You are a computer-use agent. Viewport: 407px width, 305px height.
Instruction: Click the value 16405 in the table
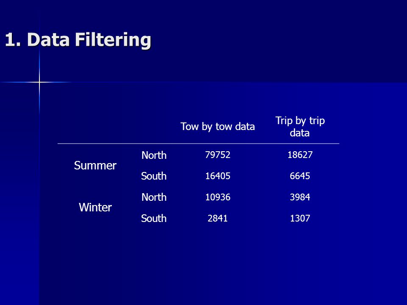point(217,176)
